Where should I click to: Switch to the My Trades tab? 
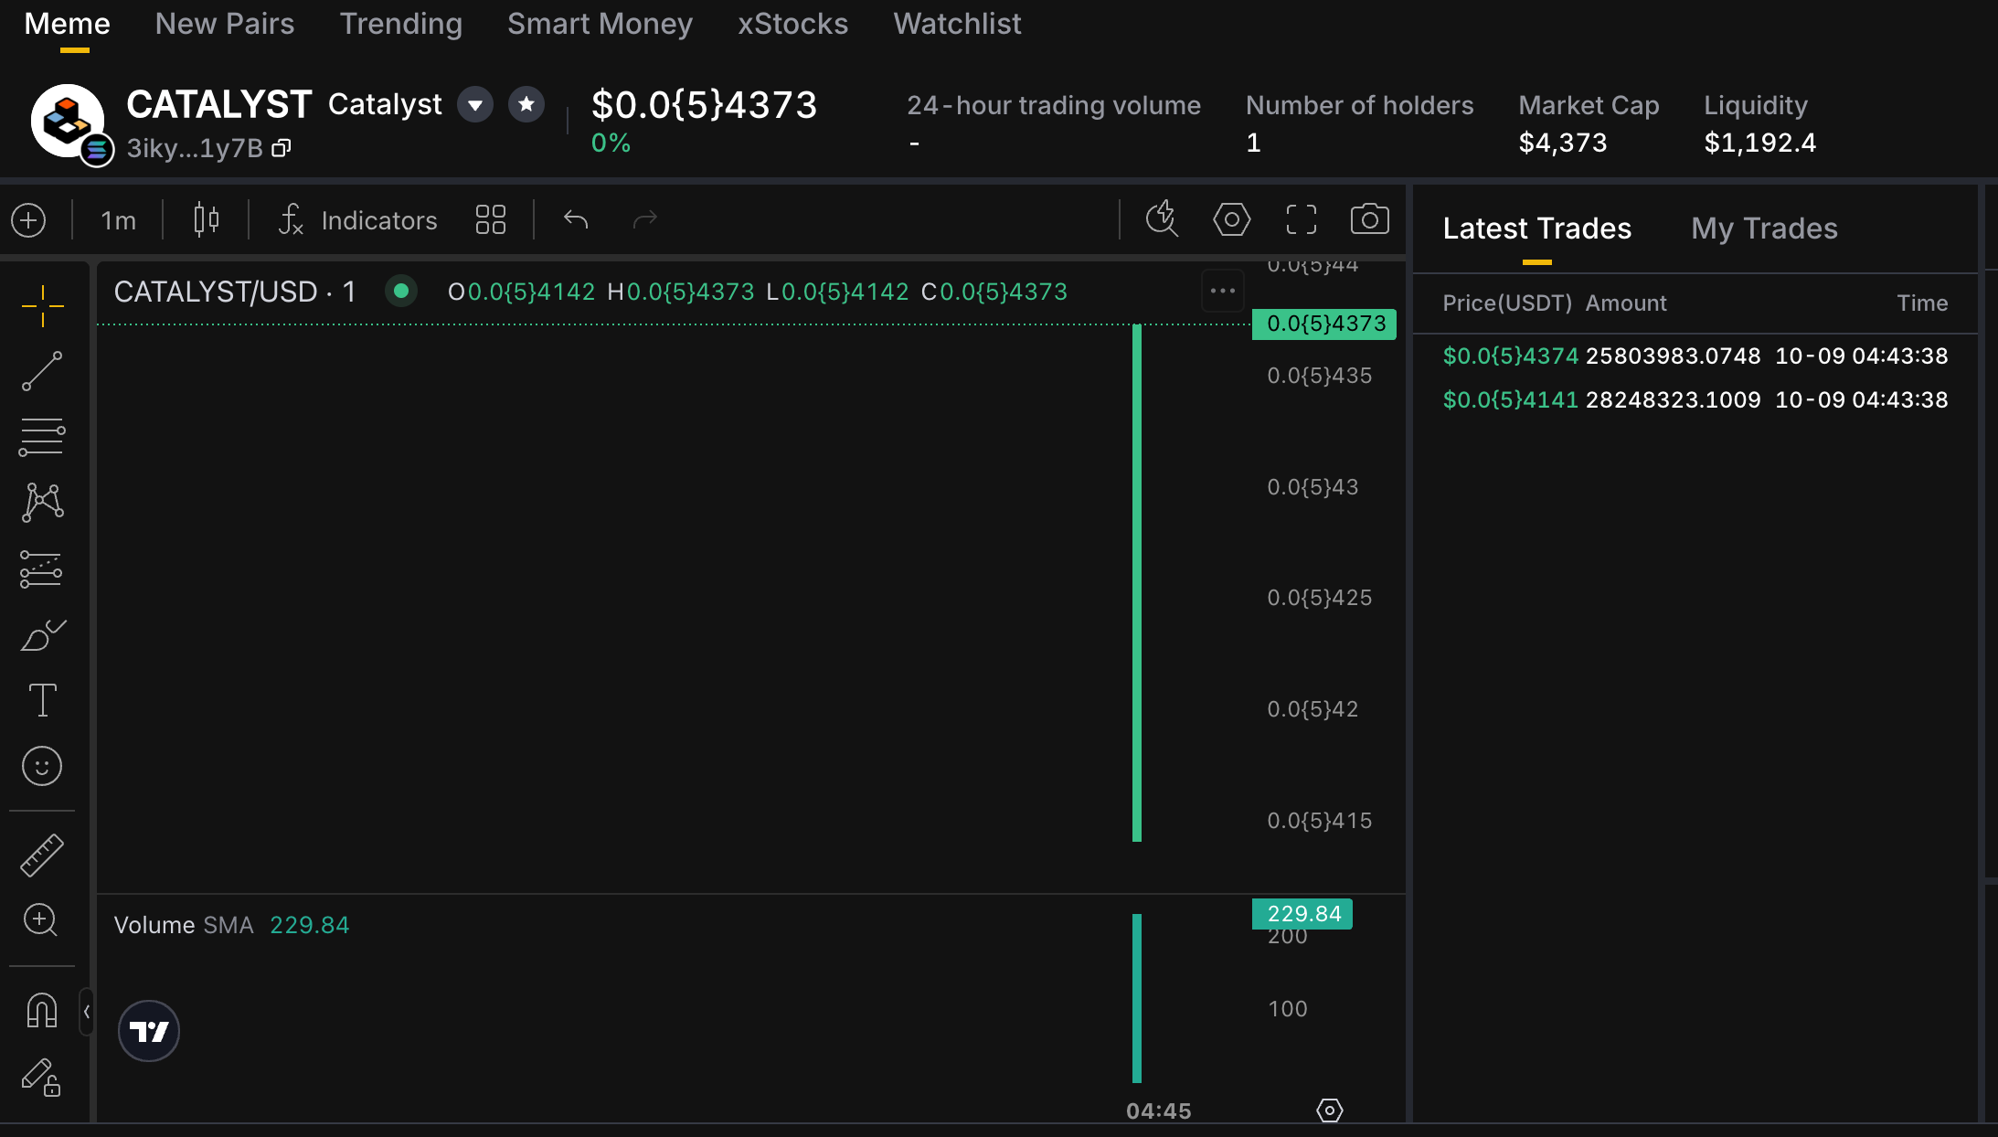1764,228
